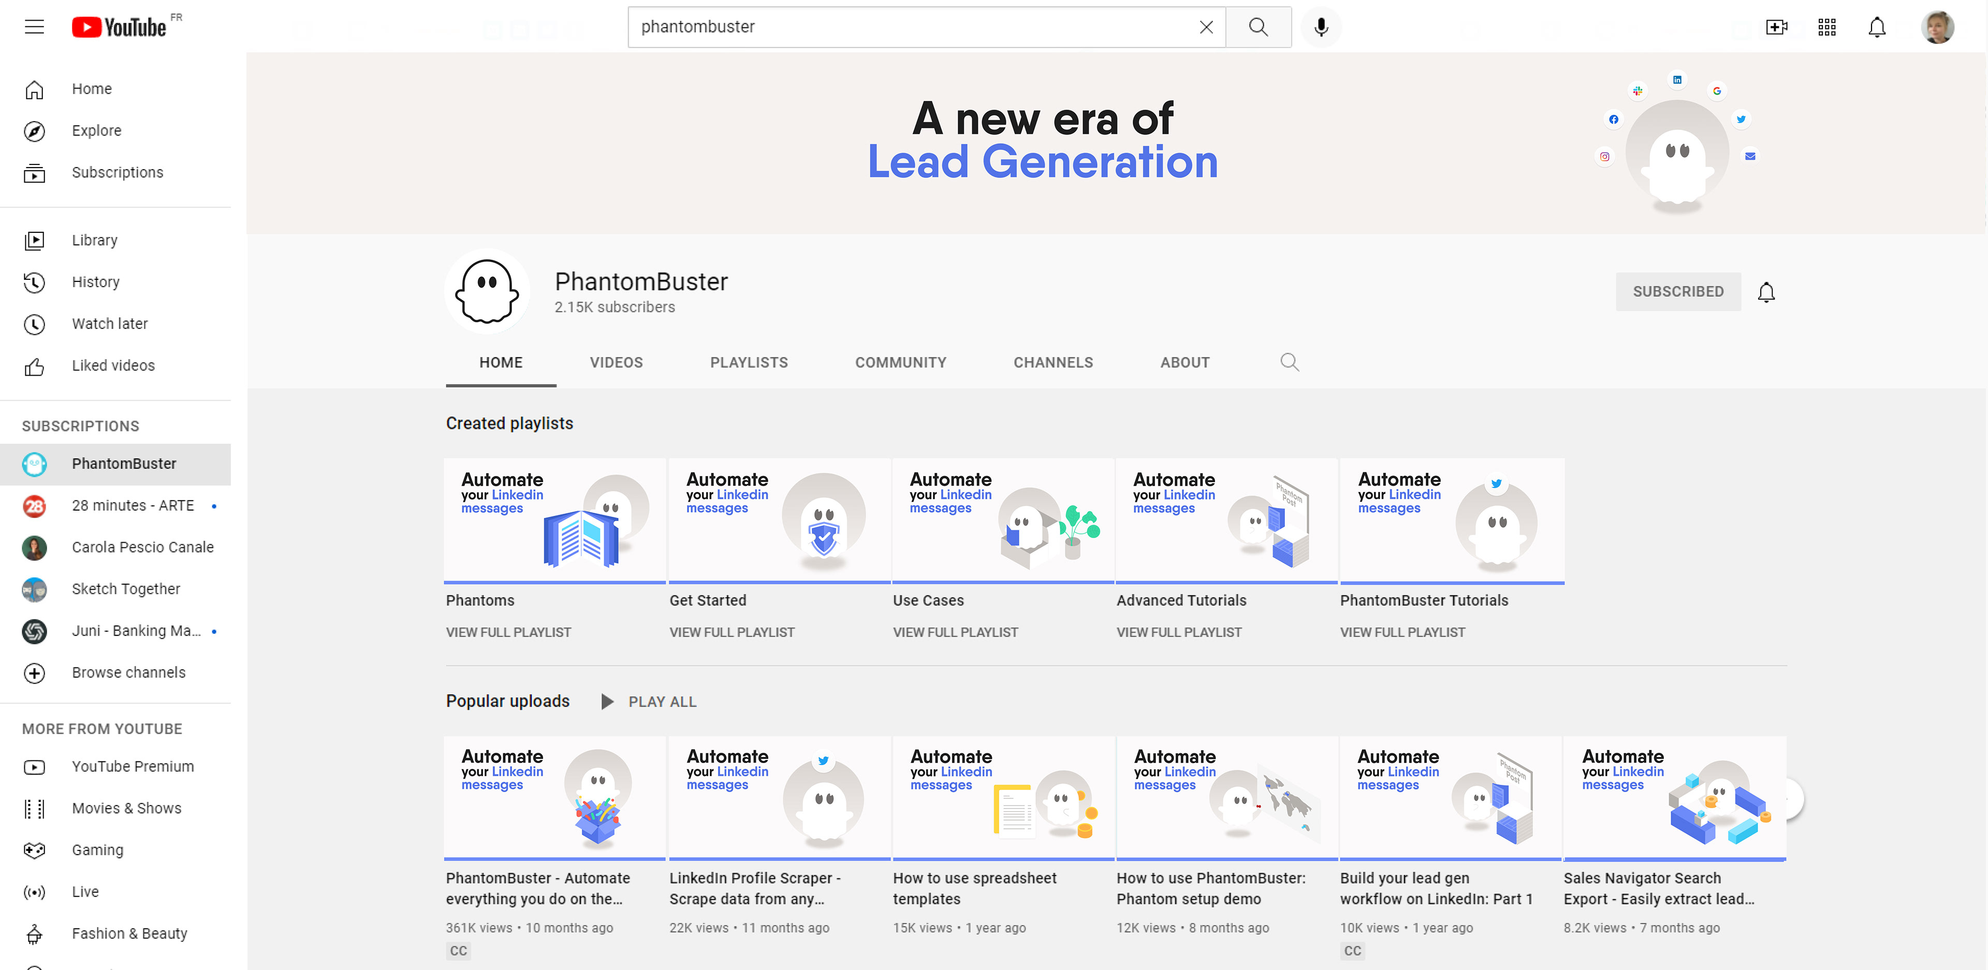Open Subscriptions in the sidebar
Image resolution: width=1988 pixels, height=970 pixels.
pos(116,172)
